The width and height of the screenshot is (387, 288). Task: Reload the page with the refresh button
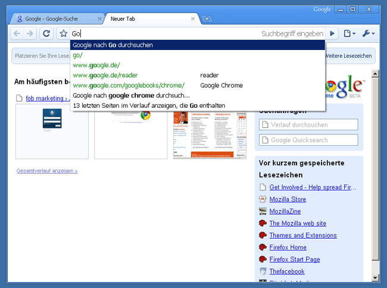46,33
